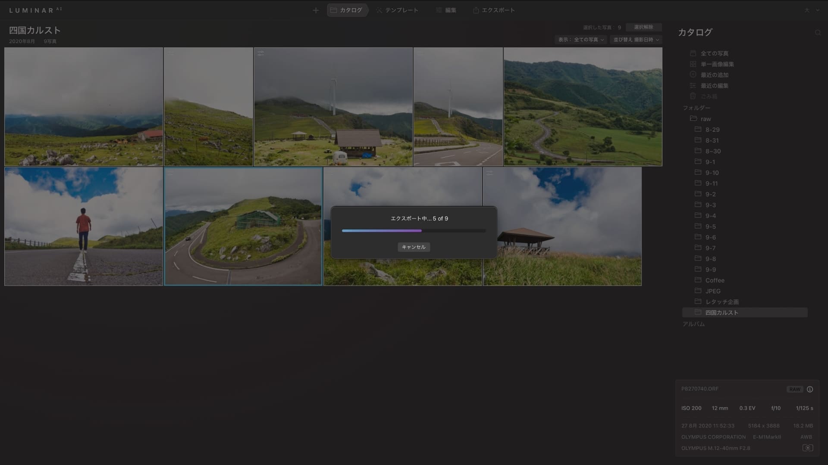Open the 大 thumbnail size dropdown
The height and width of the screenshot is (465, 828).
point(811,10)
